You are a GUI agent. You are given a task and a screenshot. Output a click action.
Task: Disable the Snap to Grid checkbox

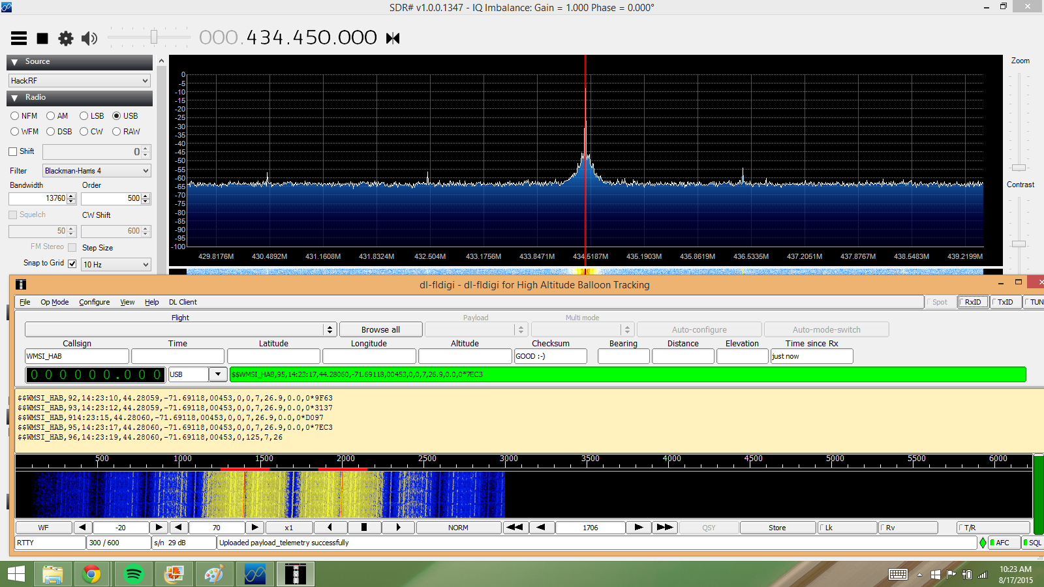[72, 263]
